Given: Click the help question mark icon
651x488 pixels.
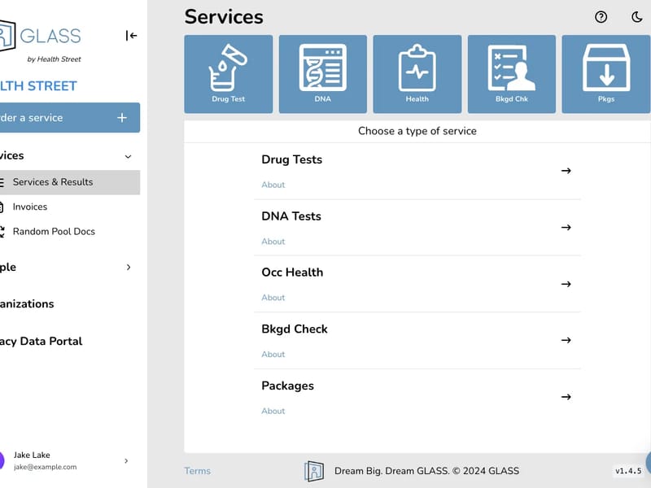Looking at the screenshot, I should [601, 17].
